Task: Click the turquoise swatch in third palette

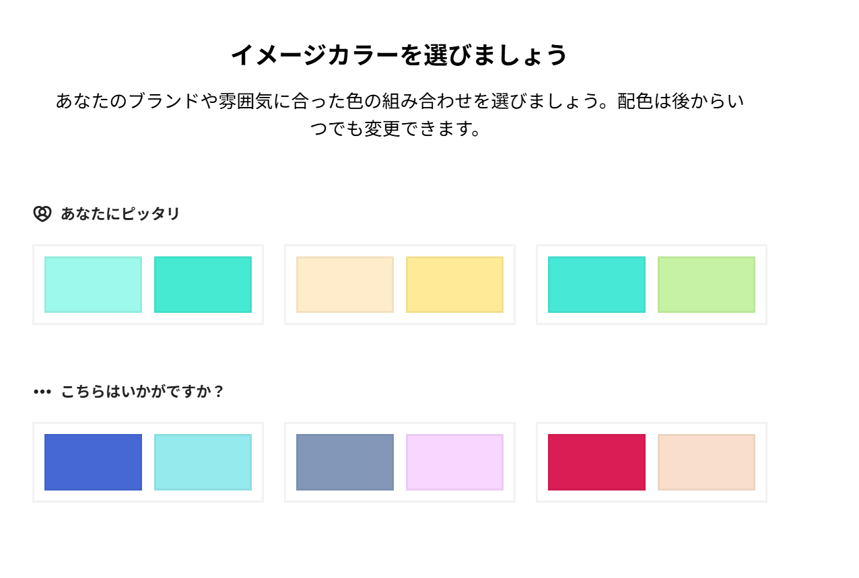Action: click(x=596, y=285)
